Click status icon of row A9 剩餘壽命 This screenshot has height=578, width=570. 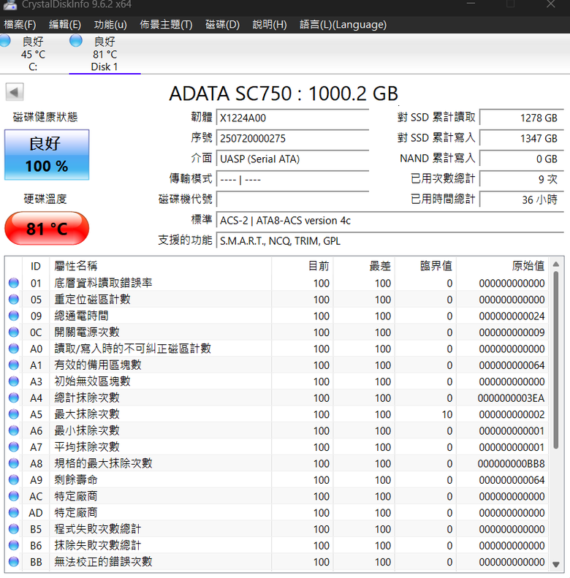[x=14, y=480]
